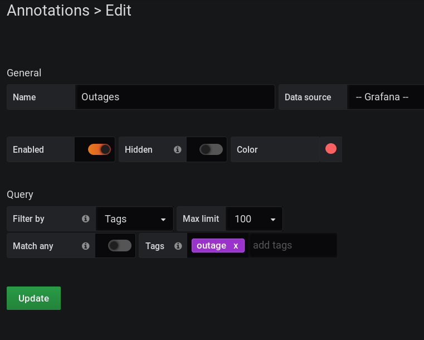Disable the Enabled toggle switch

coord(99,149)
